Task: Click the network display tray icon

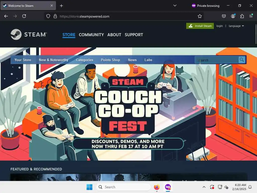Action: (x=220, y=187)
